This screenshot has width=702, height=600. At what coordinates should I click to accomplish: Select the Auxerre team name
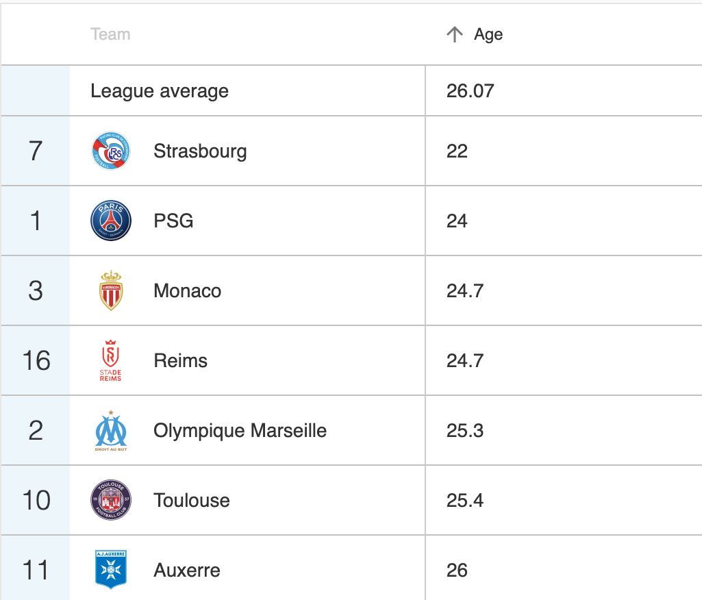187,570
